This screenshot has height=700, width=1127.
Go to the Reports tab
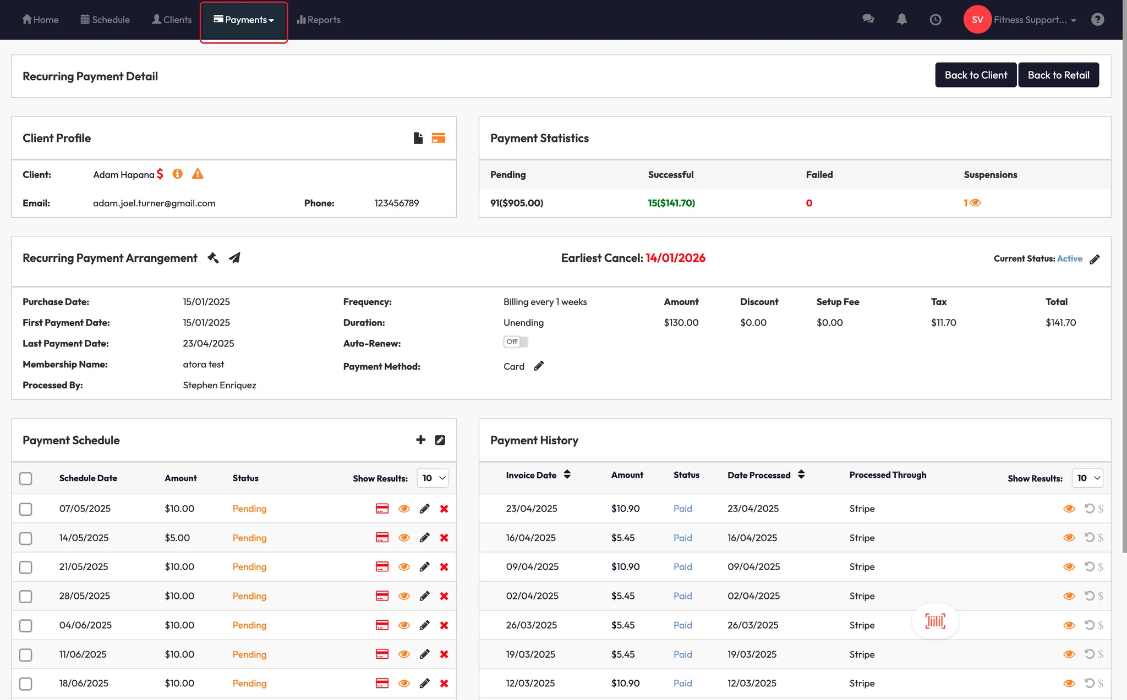pyautogui.click(x=319, y=20)
